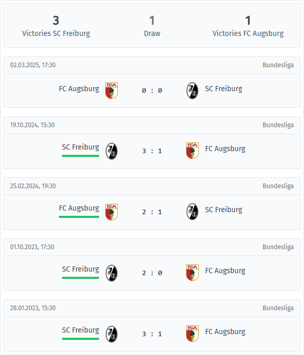Click SC Freiburg crest in 02.03.2025 match
This screenshot has height=355, width=304.
click(x=192, y=91)
